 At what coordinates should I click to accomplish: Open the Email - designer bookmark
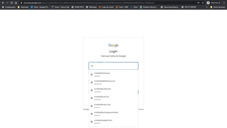point(40,7)
